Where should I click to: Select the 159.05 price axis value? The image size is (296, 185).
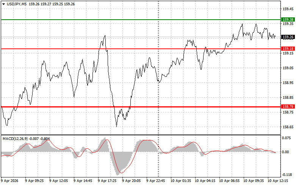pos(288,68)
